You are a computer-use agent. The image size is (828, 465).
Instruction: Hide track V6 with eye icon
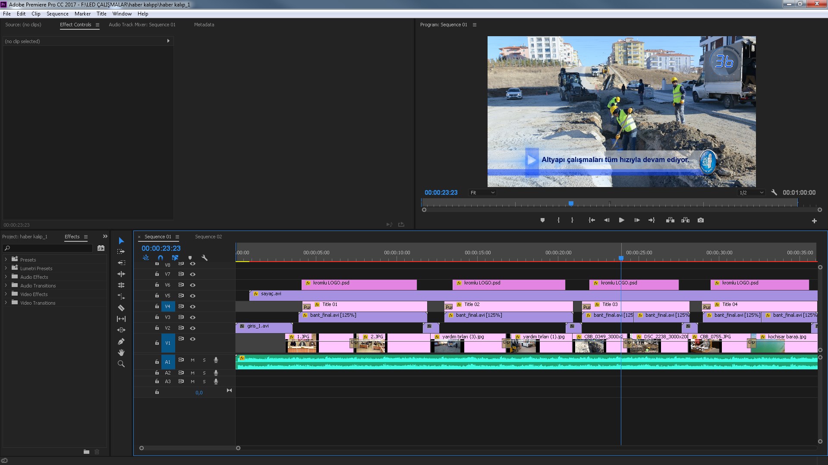click(193, 285)
